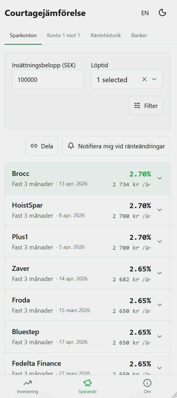Expand the HoistSpar account details
Viewport: 177px width, 398px height.
159,210
